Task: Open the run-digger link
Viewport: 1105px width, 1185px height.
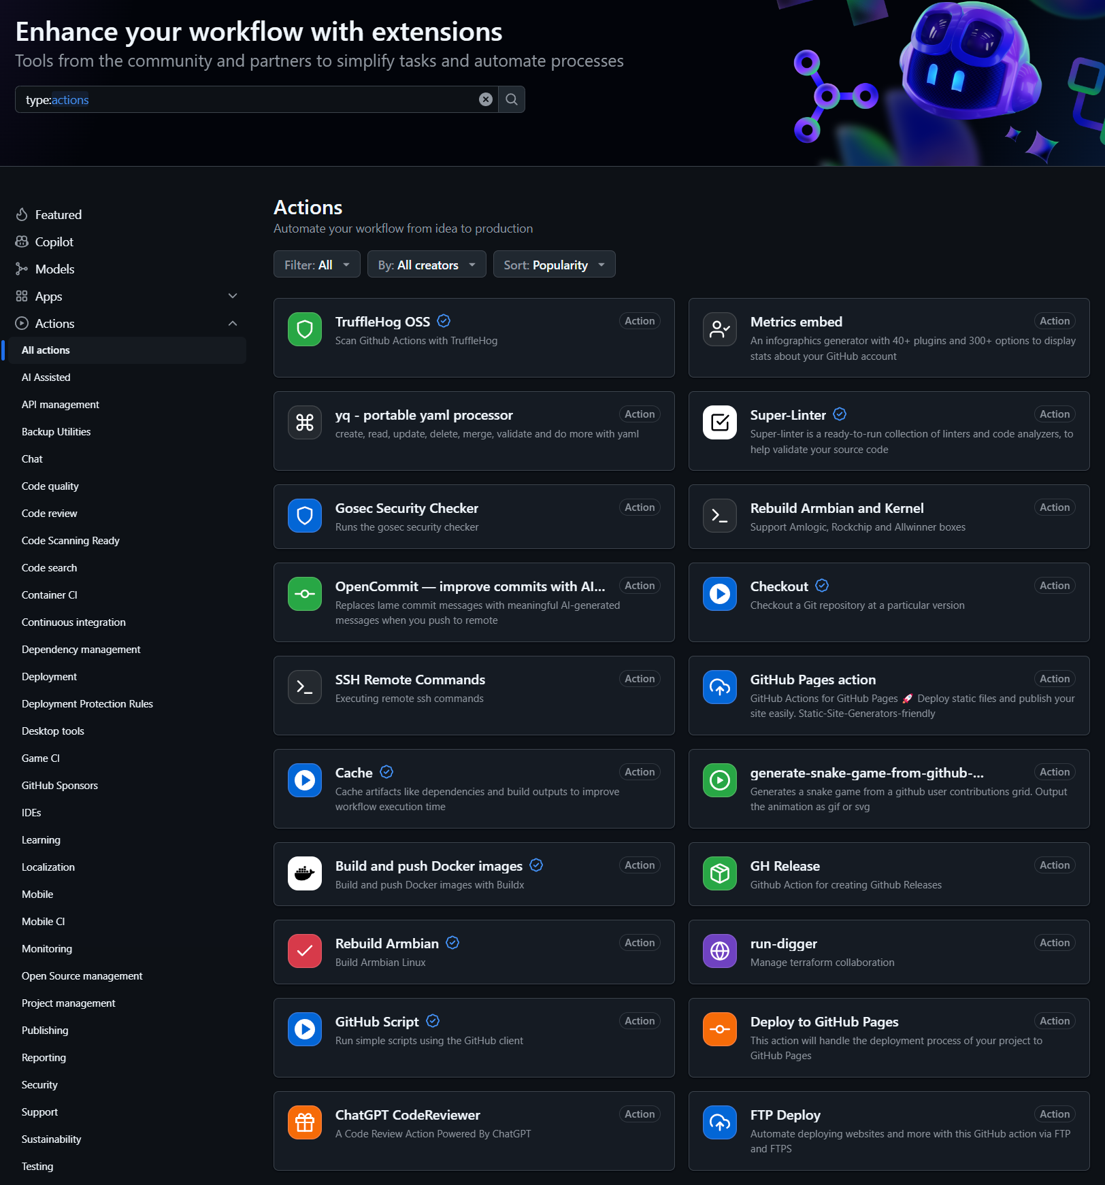Action: coord(783,944)
